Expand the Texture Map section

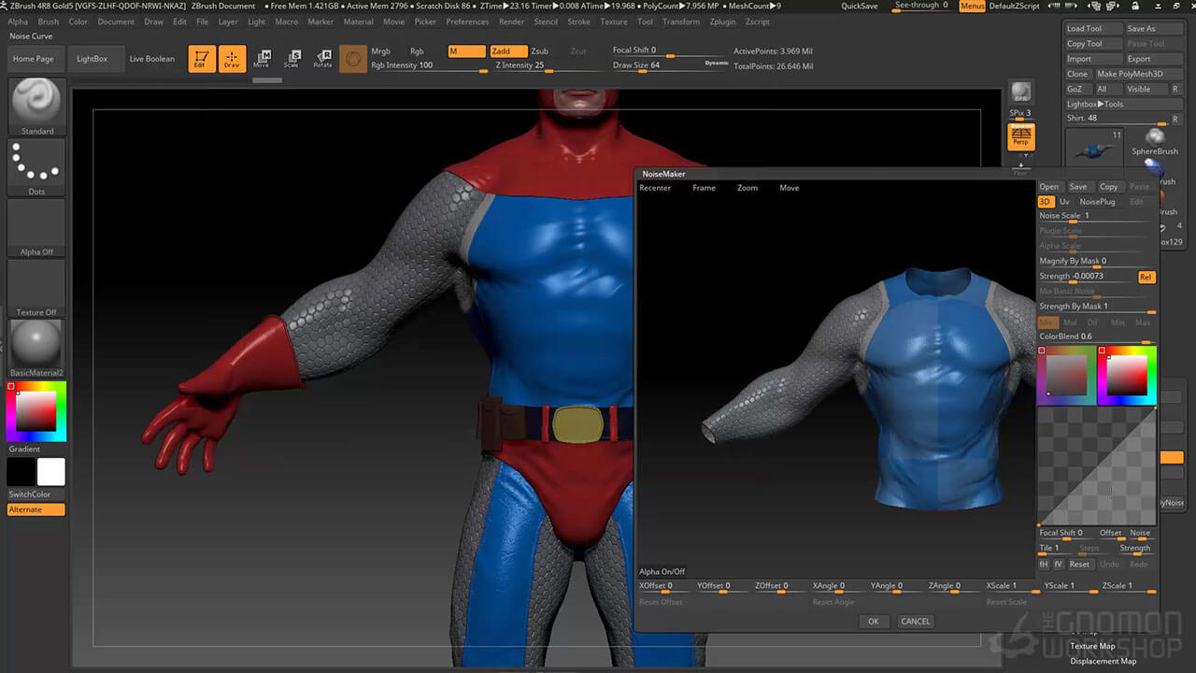[x=1092, y=646]
